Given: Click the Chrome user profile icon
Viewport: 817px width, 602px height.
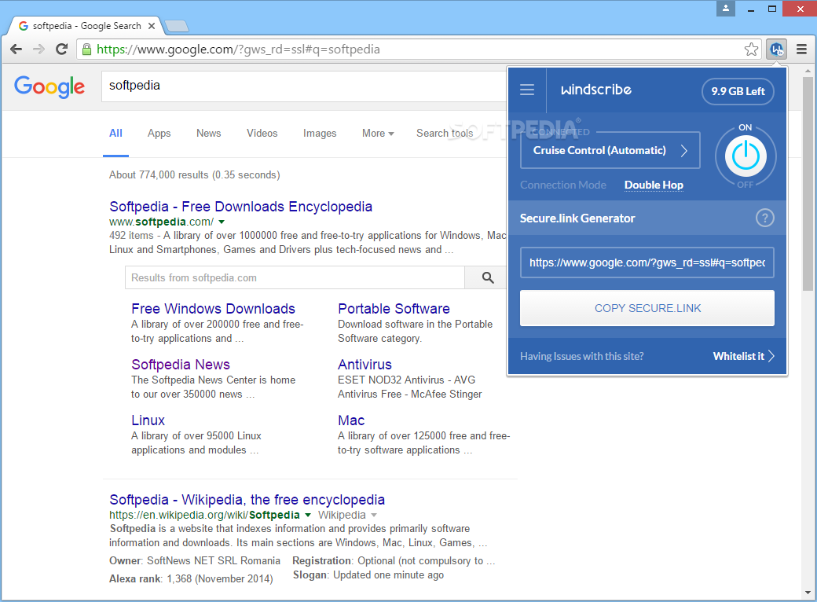Looking at the screenshot, I should (x=725, y=9).
